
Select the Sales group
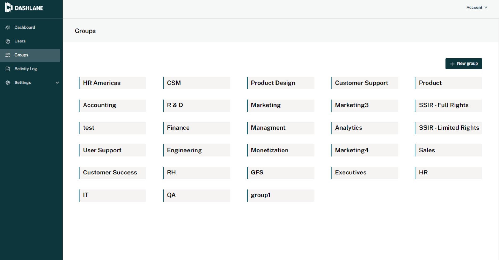[x=448, y=150]
